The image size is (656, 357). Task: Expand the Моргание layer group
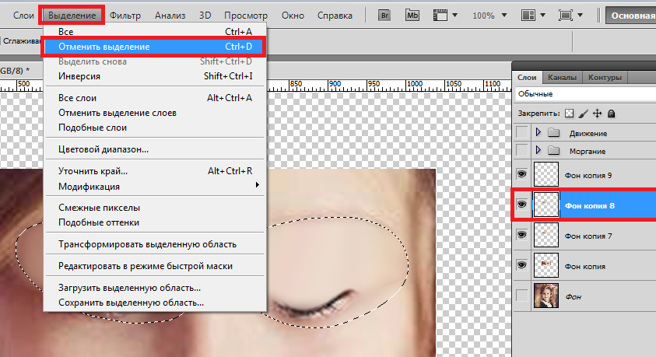point(538,150)
